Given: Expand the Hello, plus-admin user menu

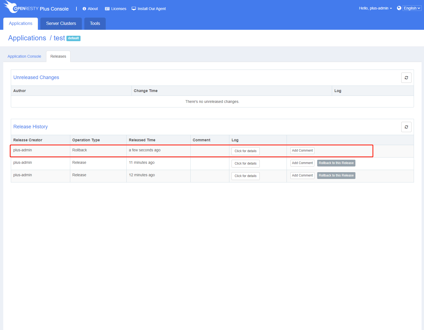Looking at the screenshot, I should coord(375,8).
